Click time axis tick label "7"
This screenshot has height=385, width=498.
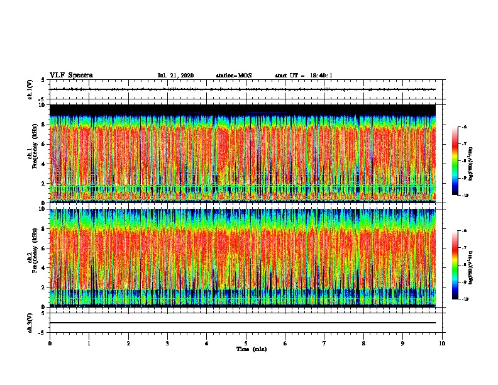coord(324,343)
